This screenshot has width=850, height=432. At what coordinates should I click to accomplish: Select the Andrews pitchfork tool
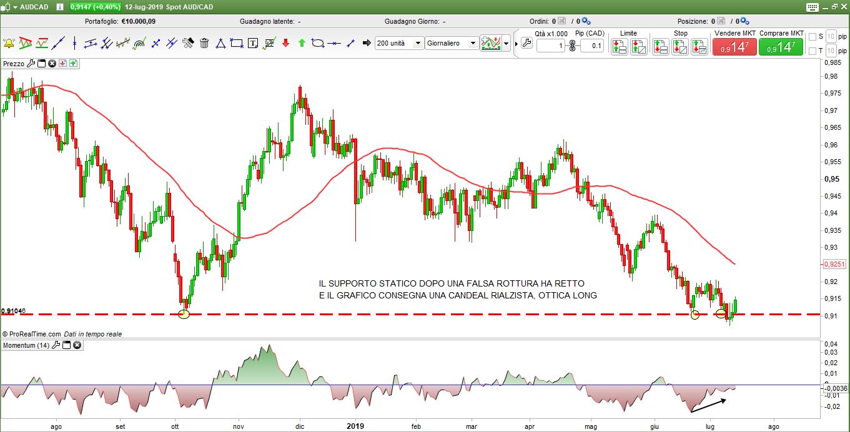point(107,43)
